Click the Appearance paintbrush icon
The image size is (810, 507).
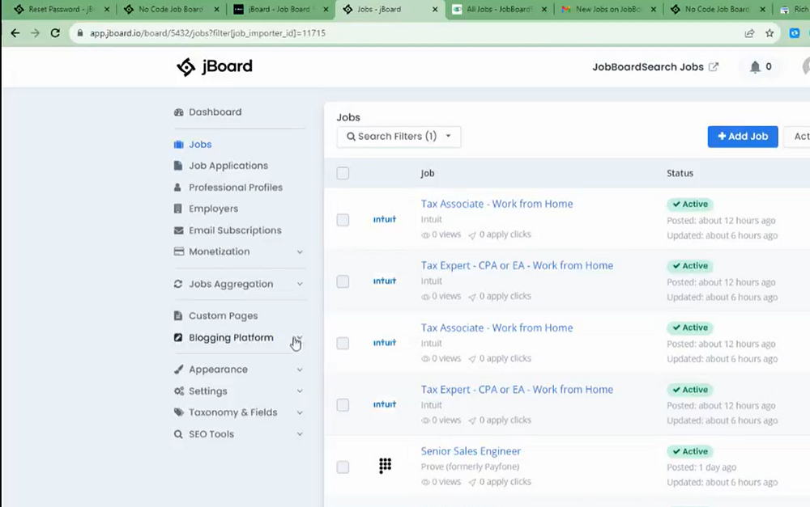(179, 370)
